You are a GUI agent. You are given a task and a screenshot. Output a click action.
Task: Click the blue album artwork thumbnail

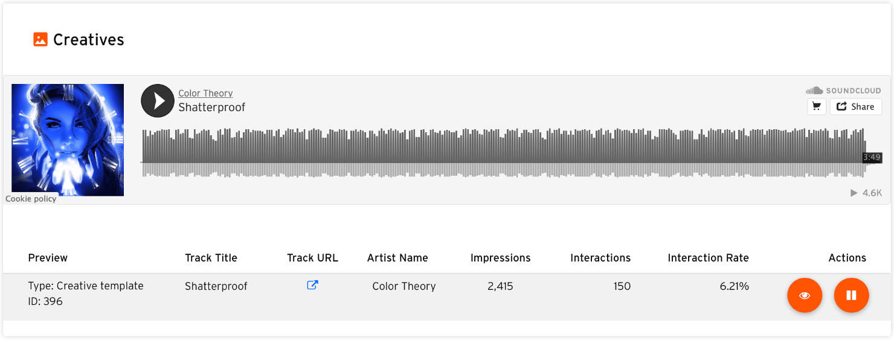(x=68, y=140)
